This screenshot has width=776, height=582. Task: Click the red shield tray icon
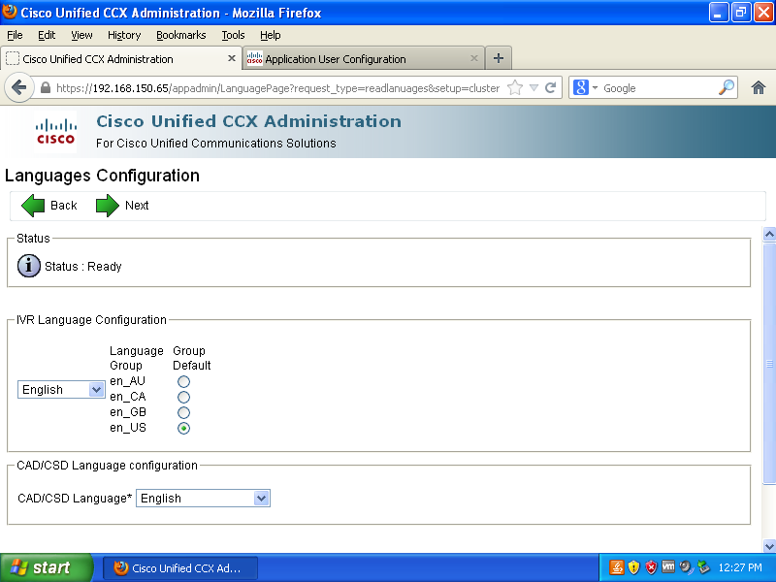click(651, 567)
